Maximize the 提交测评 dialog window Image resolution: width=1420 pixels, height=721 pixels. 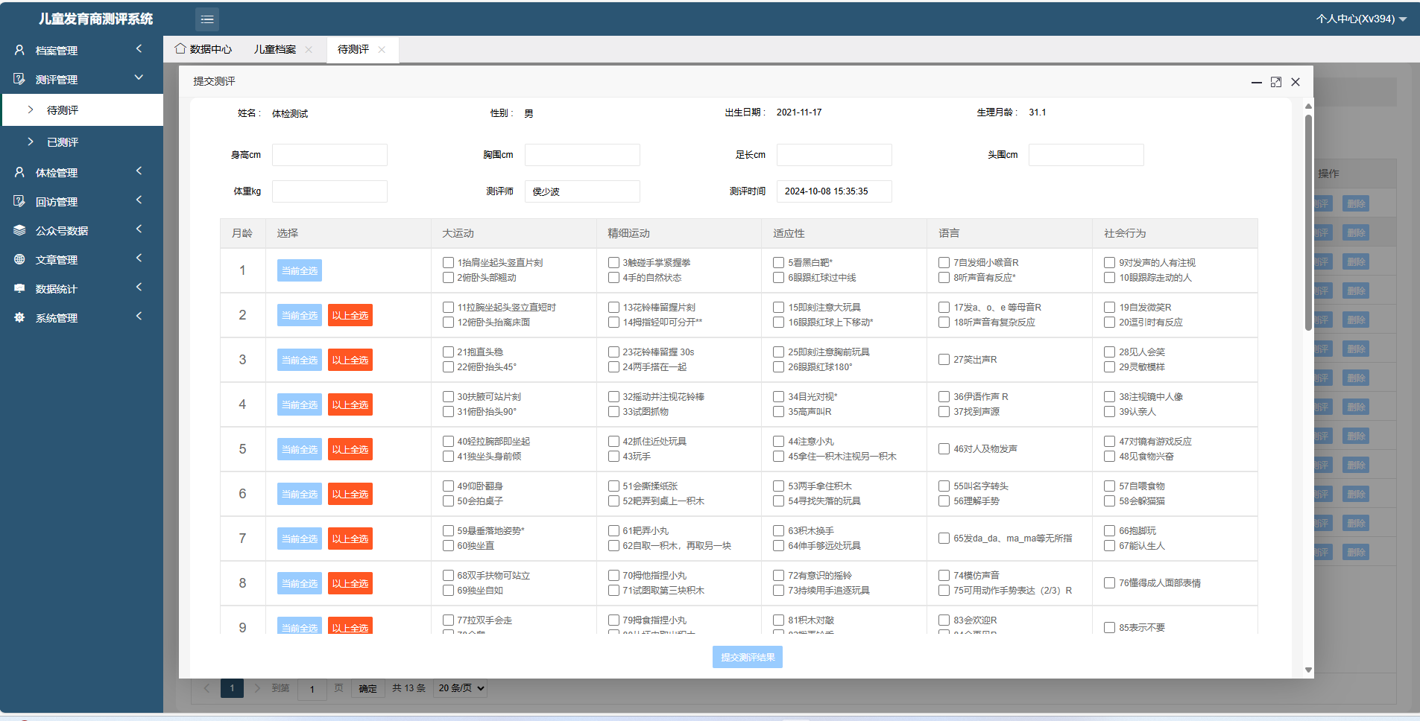(1276, 82)
